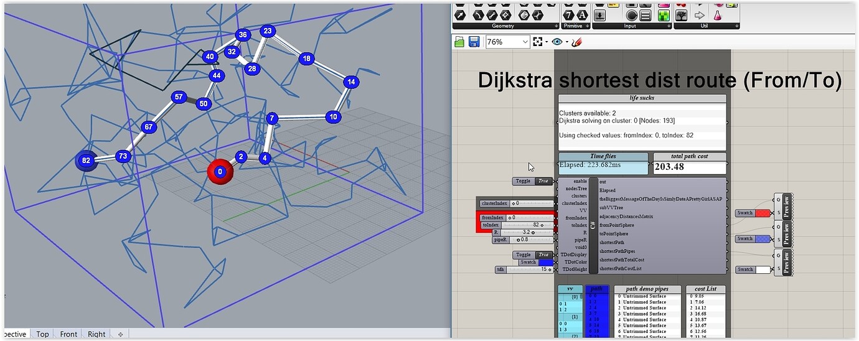This screenshot has width=859, height=341.
Task: Select the curved-arc hexagon icon in Geometry
Action: [x=478, y=15]
